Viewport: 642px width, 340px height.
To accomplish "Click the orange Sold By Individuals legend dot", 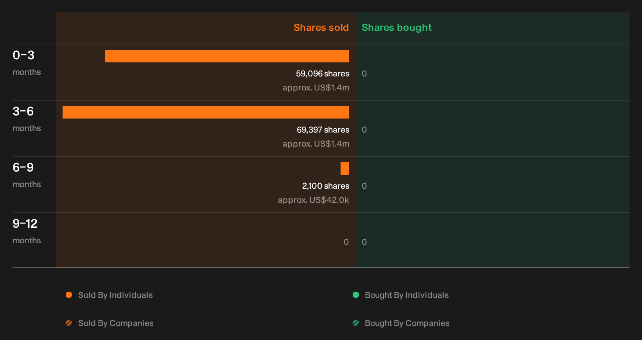I will click(x=69, y=295).
